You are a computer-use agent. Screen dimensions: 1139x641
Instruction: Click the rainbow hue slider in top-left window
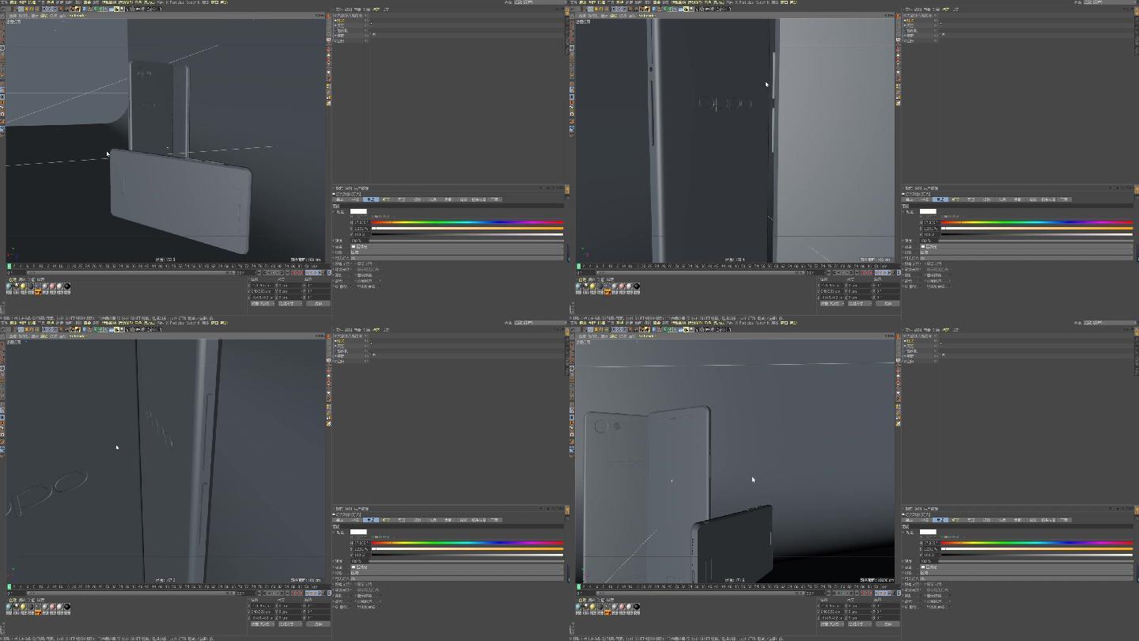[x=467, y=222]
